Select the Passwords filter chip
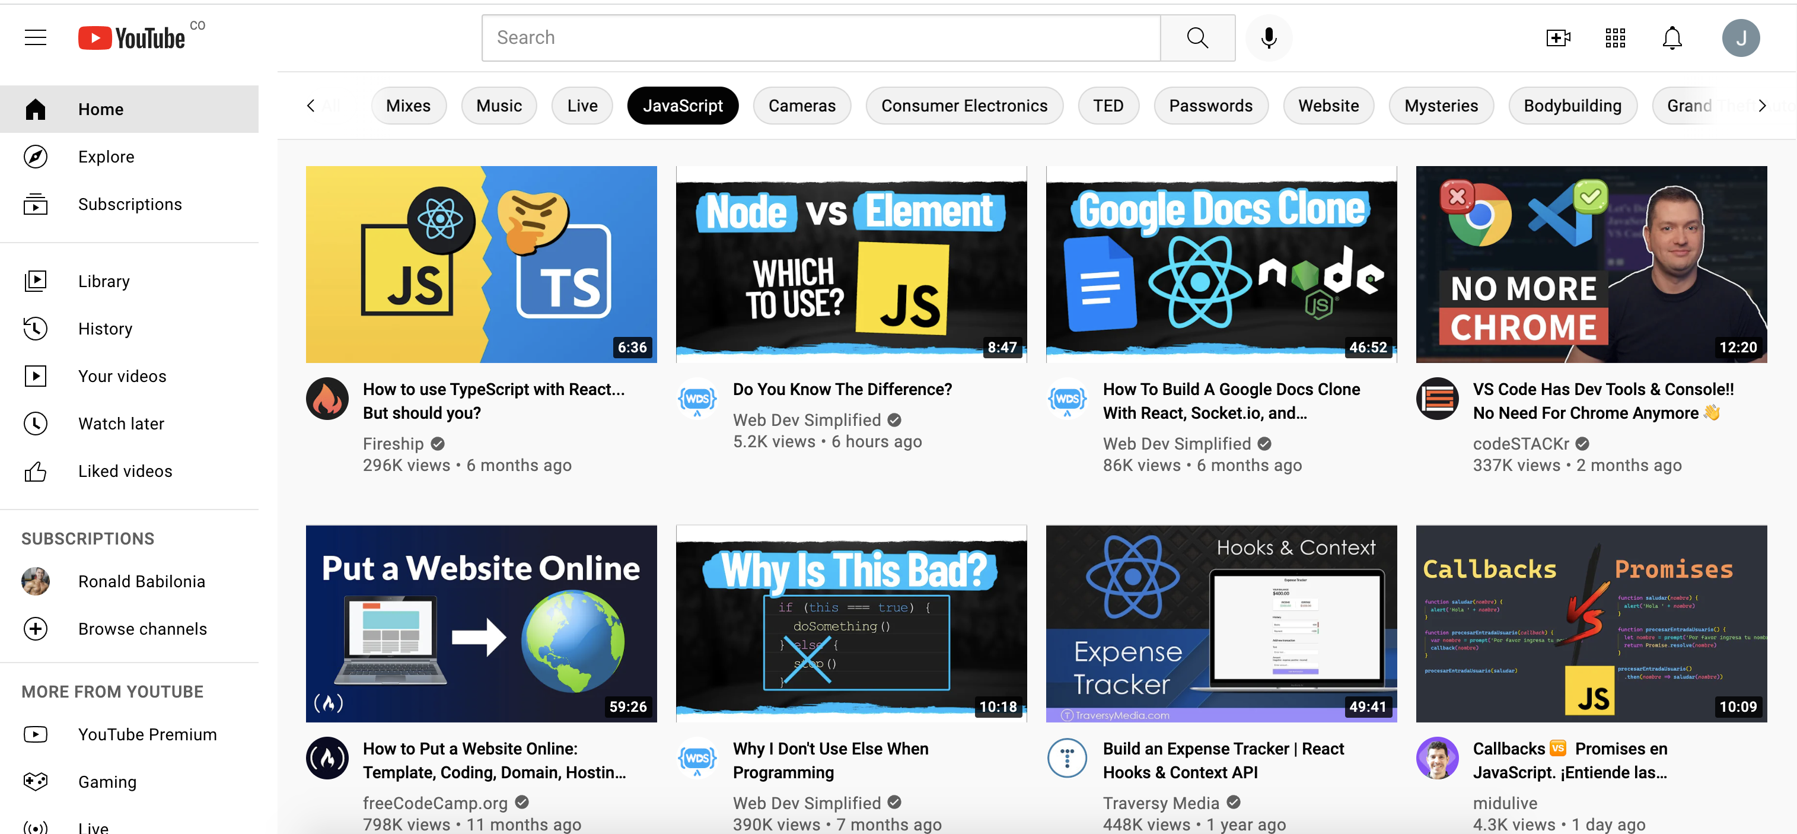1797x834 pixels. point(1210,106)
